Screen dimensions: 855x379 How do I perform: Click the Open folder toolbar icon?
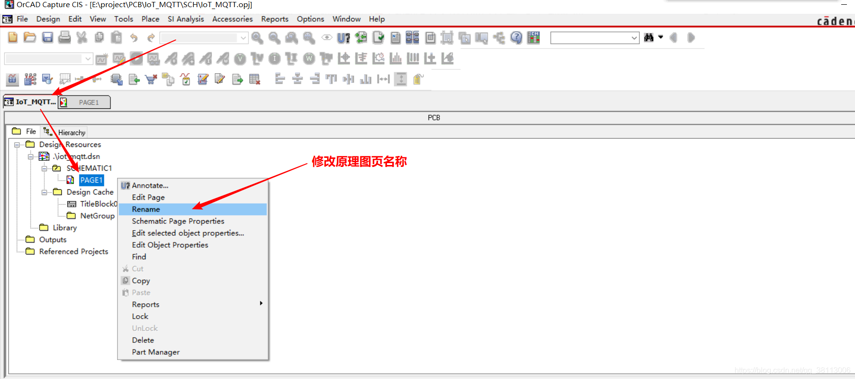click(30, 38)
